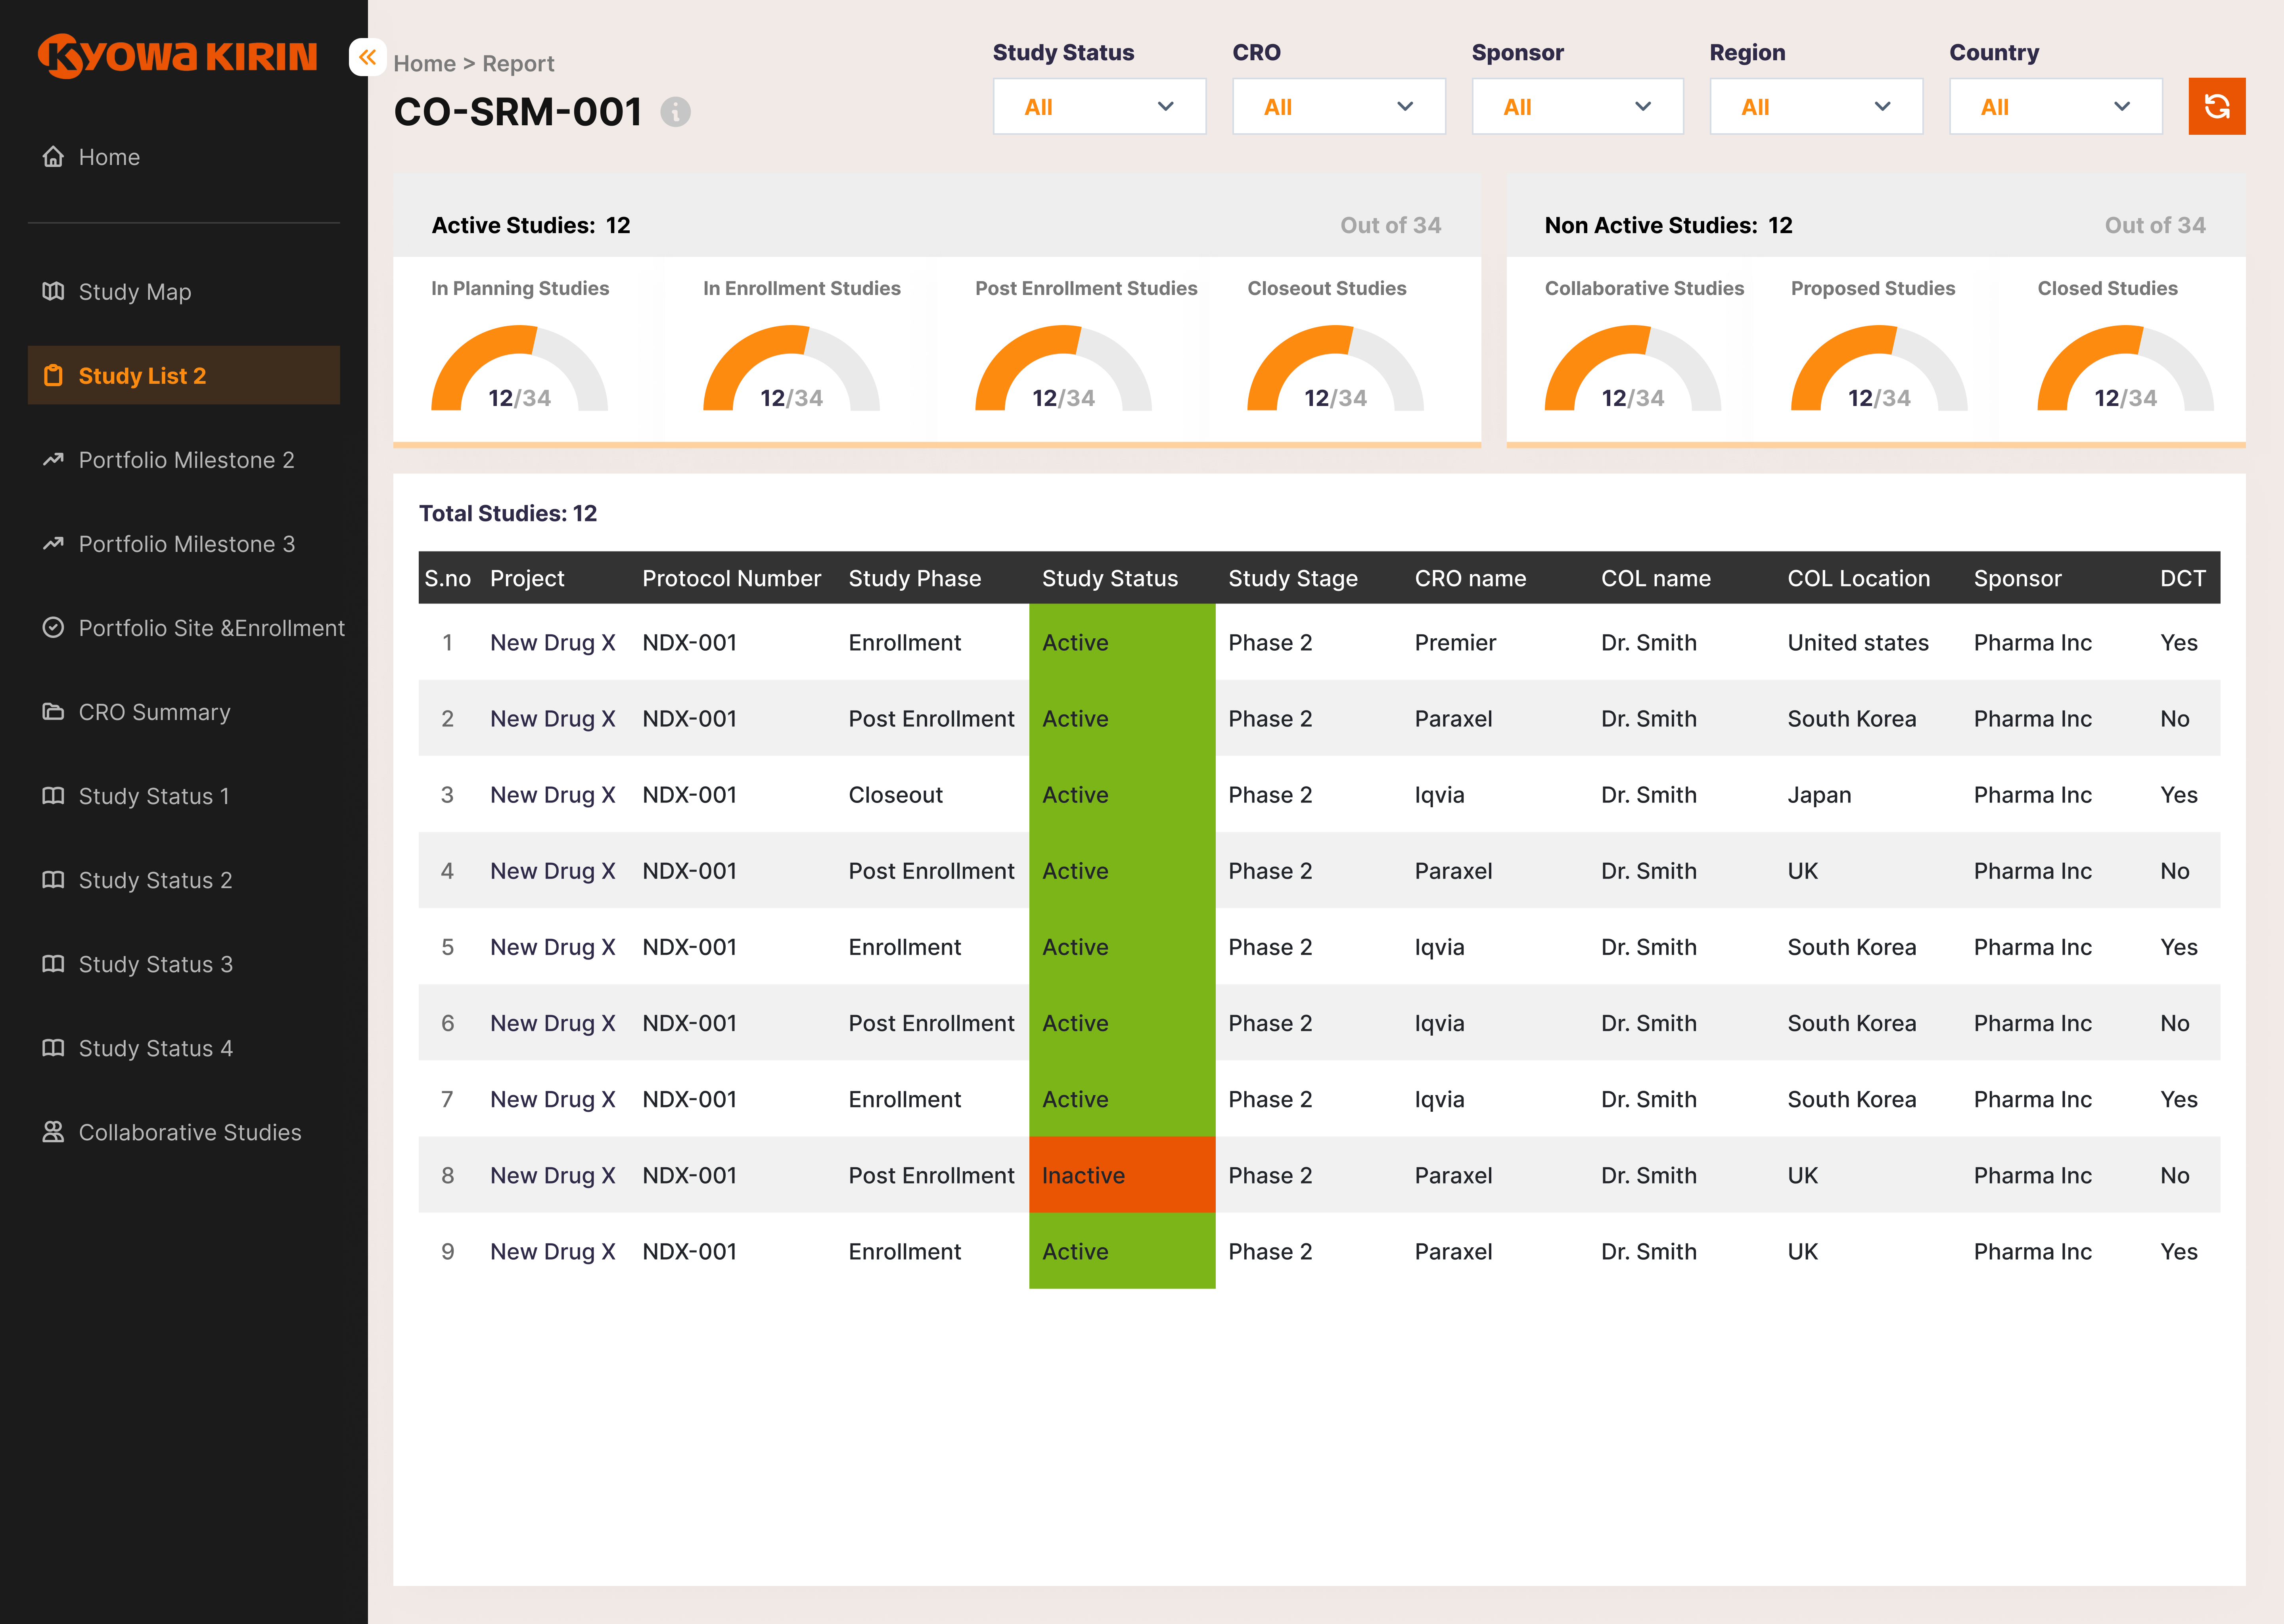Viewport: 2284px width, 1624px height.
Task: Click the orange refresh filters icon
Action: click(2217, 106)
